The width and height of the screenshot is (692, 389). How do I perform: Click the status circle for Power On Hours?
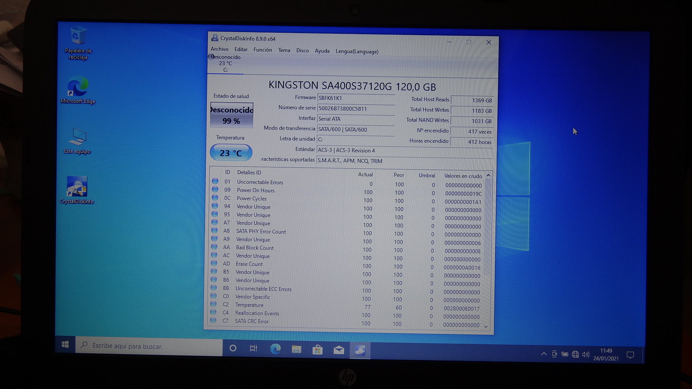tap(215, 189)
